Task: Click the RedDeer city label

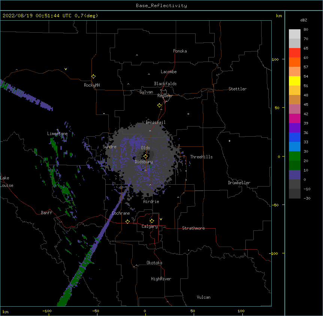Action: [x=165, y=96]
